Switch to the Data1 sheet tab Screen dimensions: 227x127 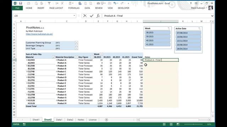coord(59,120)
